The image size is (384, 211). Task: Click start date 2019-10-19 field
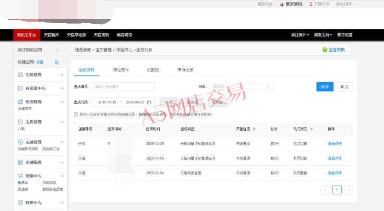click(x=107, y=102)
